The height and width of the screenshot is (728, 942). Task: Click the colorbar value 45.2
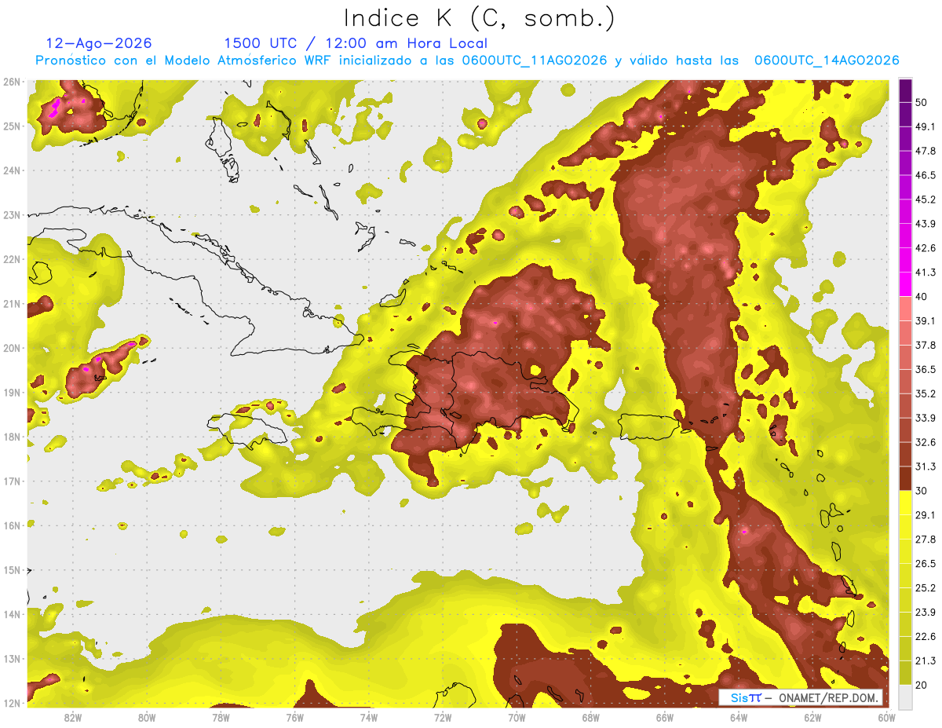(926, 199)
